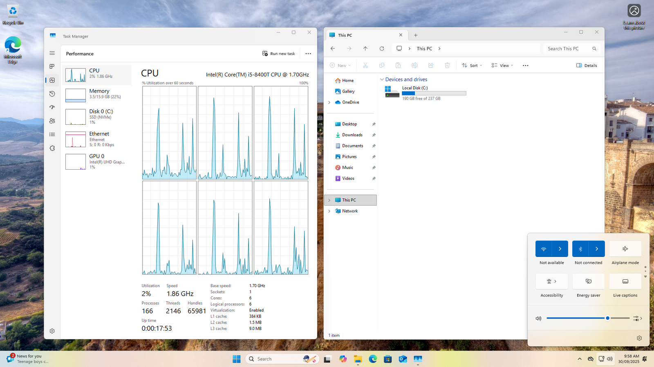
Task: Open App history in Task Manager sidebar
Action: point(52,94)
